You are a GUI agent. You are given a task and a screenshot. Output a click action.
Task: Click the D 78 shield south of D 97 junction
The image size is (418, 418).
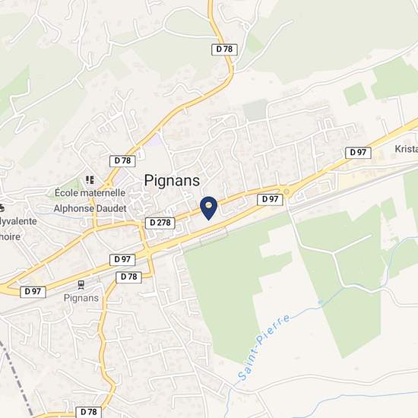(x=128, y=277)
